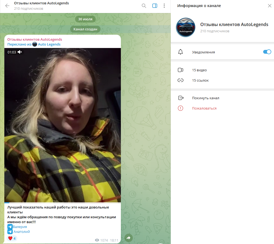This screenshot has width=274, height=244.
Task: Click the 1074 views counter
Action: click(x=101, y=240)
